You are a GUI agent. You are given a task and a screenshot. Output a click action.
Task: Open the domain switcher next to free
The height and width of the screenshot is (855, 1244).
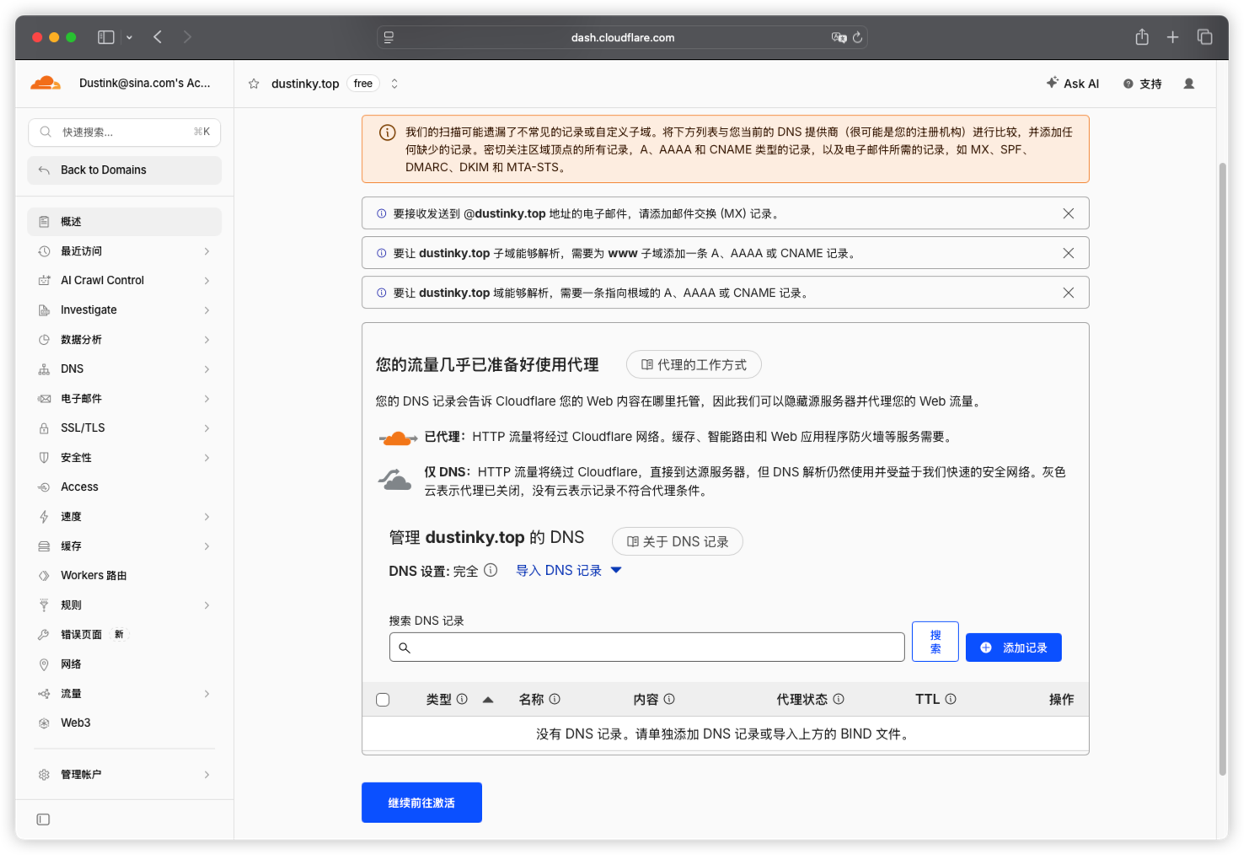(x=394, y=83)
